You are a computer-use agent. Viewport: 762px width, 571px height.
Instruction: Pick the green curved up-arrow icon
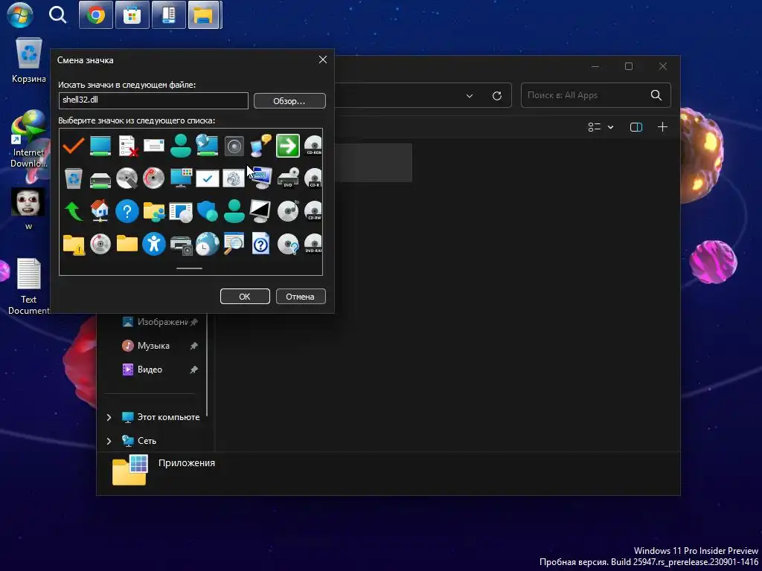(74, 211)
